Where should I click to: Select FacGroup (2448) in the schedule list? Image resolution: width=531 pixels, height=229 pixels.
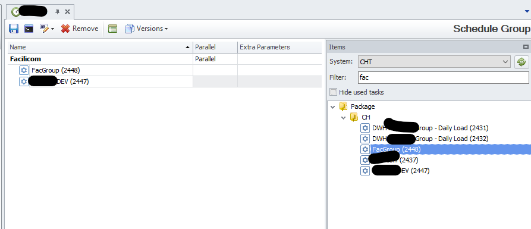pyautogui.click(x=55, y=70)
